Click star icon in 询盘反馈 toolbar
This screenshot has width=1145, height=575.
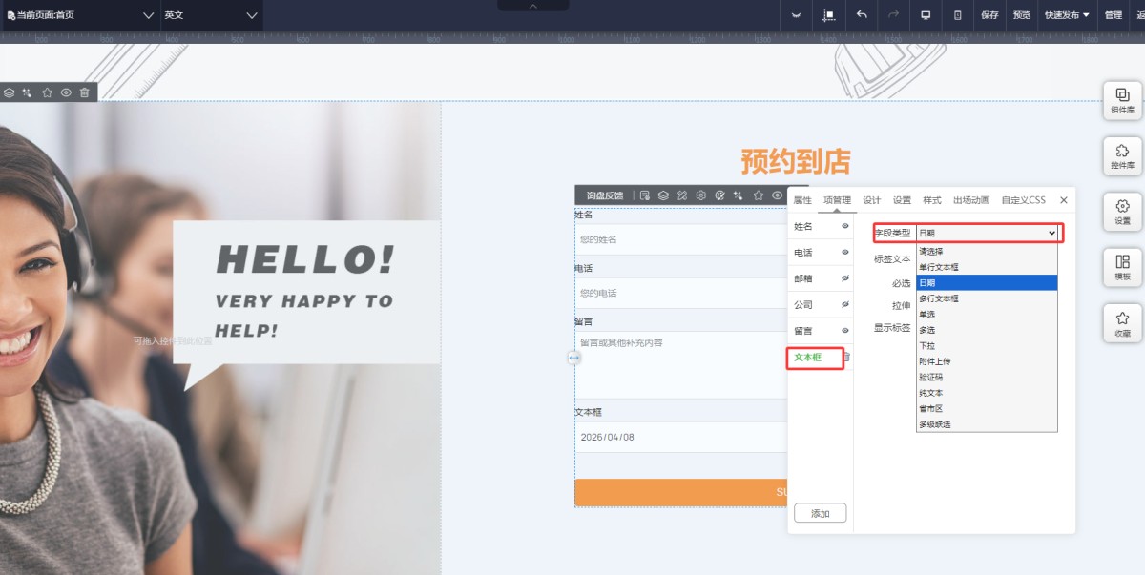point(759,195)
